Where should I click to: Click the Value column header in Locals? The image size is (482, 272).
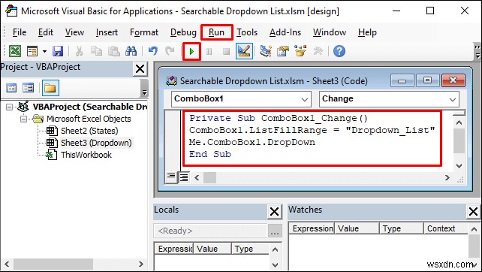[212, 249]
